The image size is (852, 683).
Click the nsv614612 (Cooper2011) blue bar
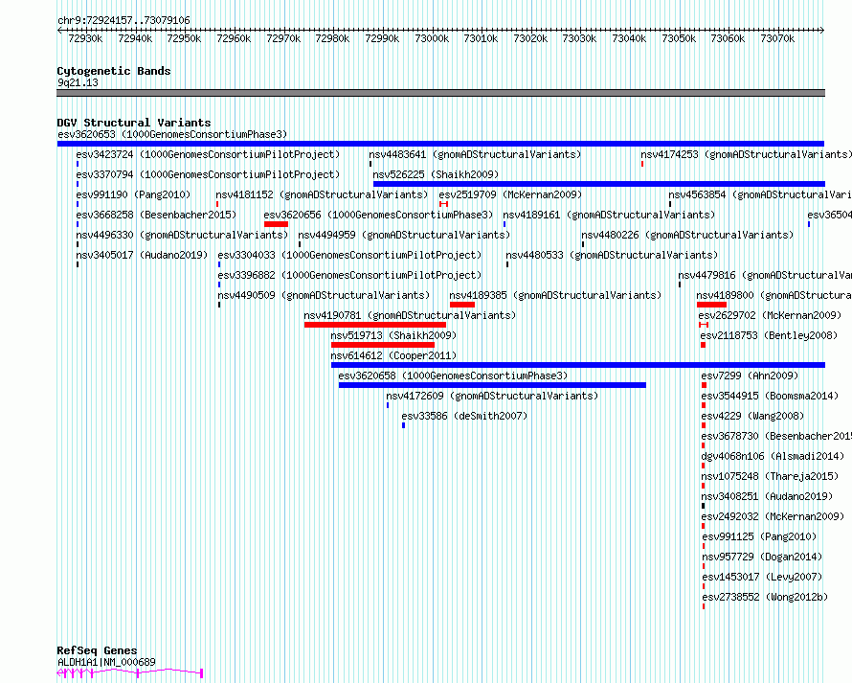click(x=578, y=365)
